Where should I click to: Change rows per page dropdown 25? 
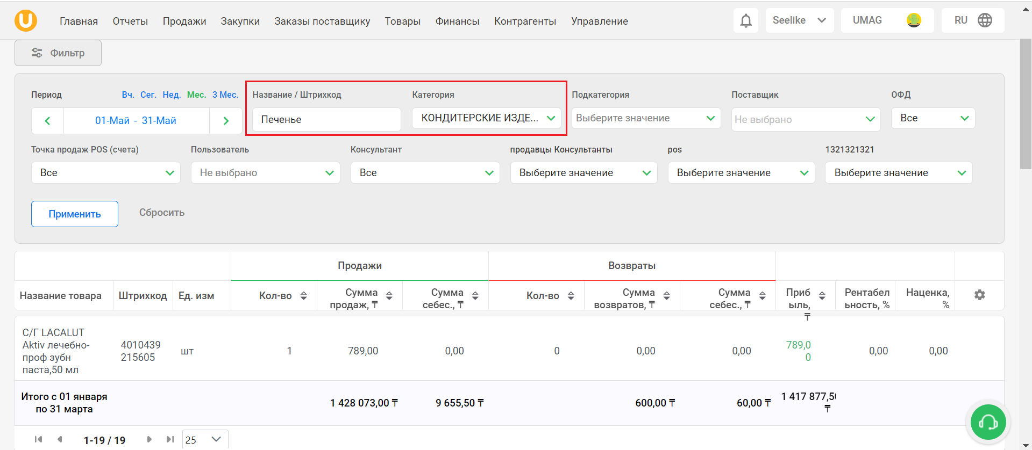[205, 440]
